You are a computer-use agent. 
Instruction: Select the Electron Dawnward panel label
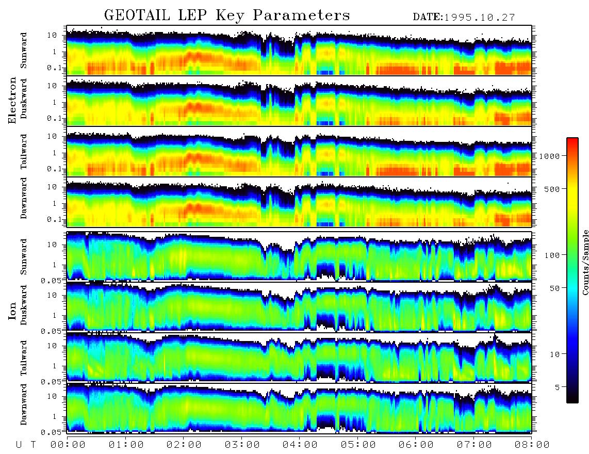click(24, 198)
